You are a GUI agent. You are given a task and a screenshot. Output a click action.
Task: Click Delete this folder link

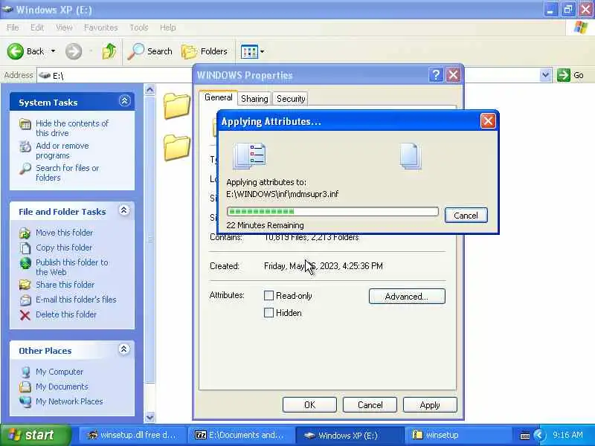point(66,314)
